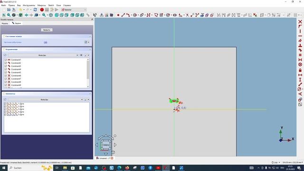Select the trim edge tool
304x171 pixels.
(x=187, y=15)
